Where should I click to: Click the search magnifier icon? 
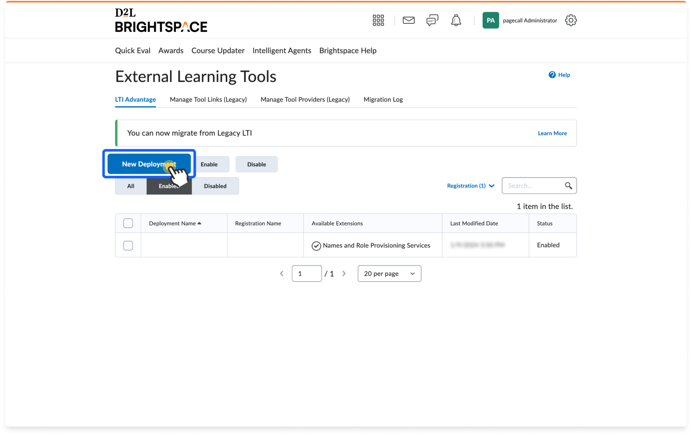(568, 186)
